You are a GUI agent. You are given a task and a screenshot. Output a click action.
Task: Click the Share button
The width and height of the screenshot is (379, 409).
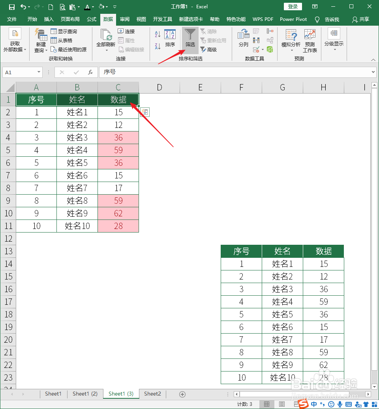tap(361, 19)
